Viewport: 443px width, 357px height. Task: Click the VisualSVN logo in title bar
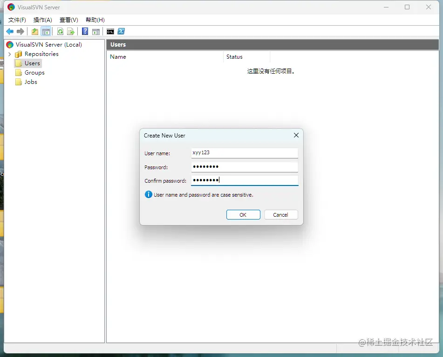[x=11, y=7]
